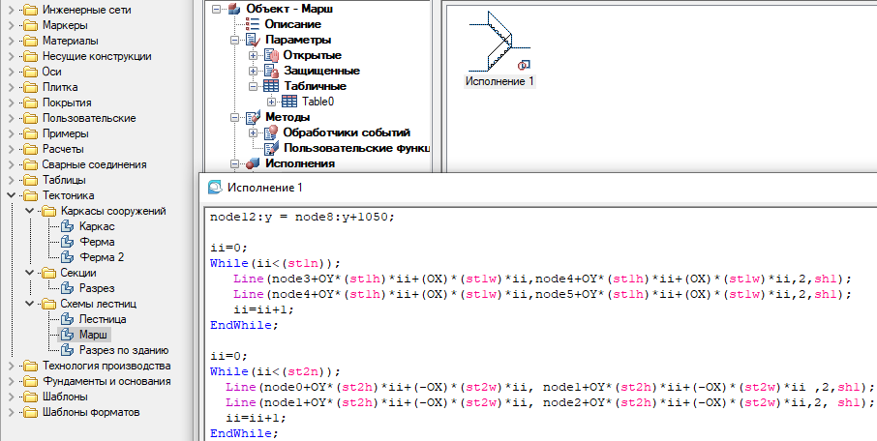
Task: Select the Исполнения node label
Action: tap(300, 163)
